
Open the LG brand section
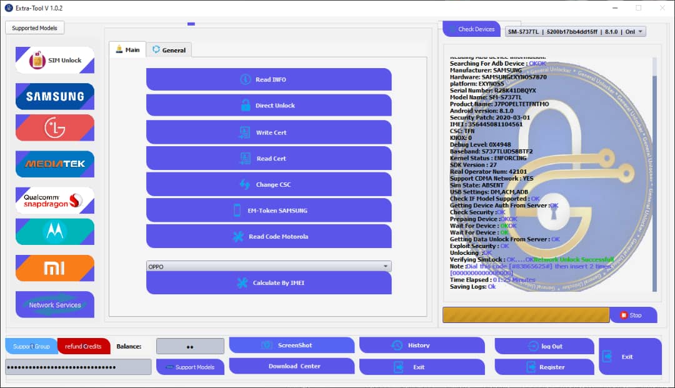click(55, 127)
